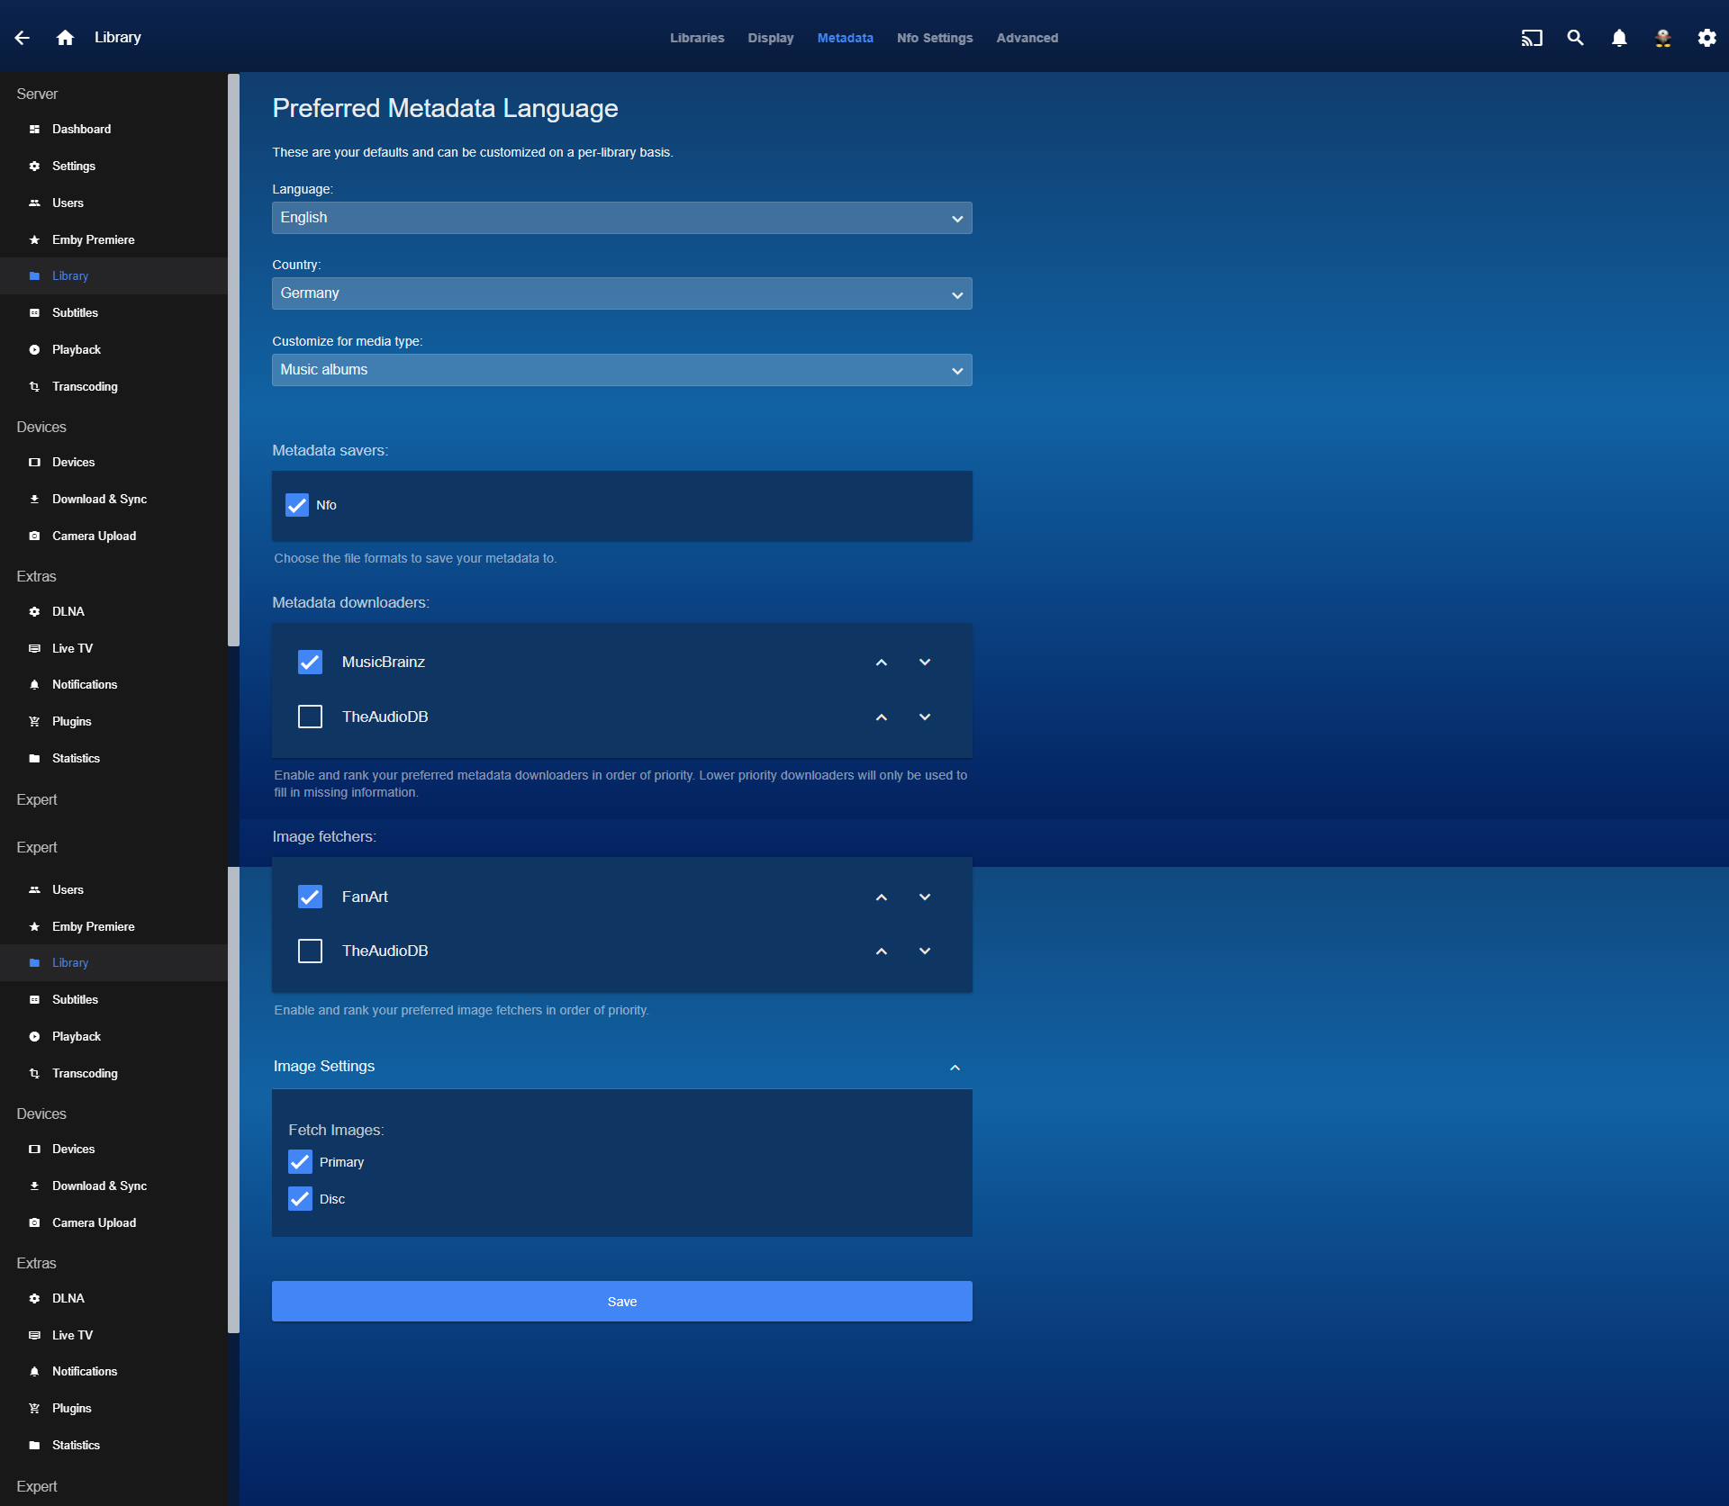
Task: Open Playback in upper sidebar copy
Action: (x=113, y=350)
